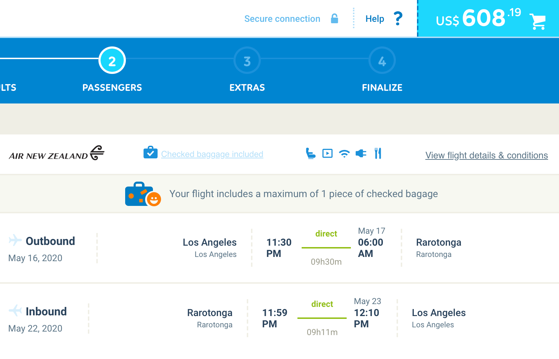Open the Checked baggage included link
The image size is (559, 359).
tap(212, 154)
